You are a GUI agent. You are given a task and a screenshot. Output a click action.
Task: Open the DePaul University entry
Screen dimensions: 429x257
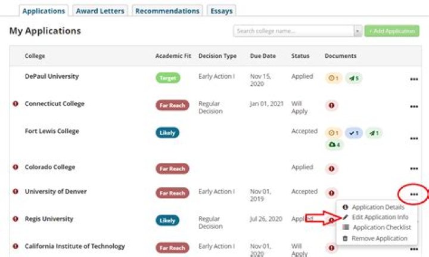(52, 76)
